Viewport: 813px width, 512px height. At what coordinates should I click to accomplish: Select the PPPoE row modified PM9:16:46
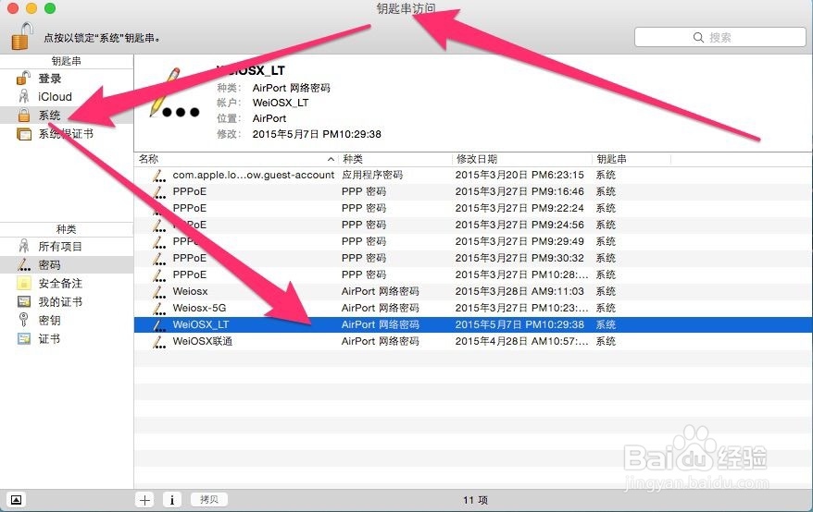473,191
